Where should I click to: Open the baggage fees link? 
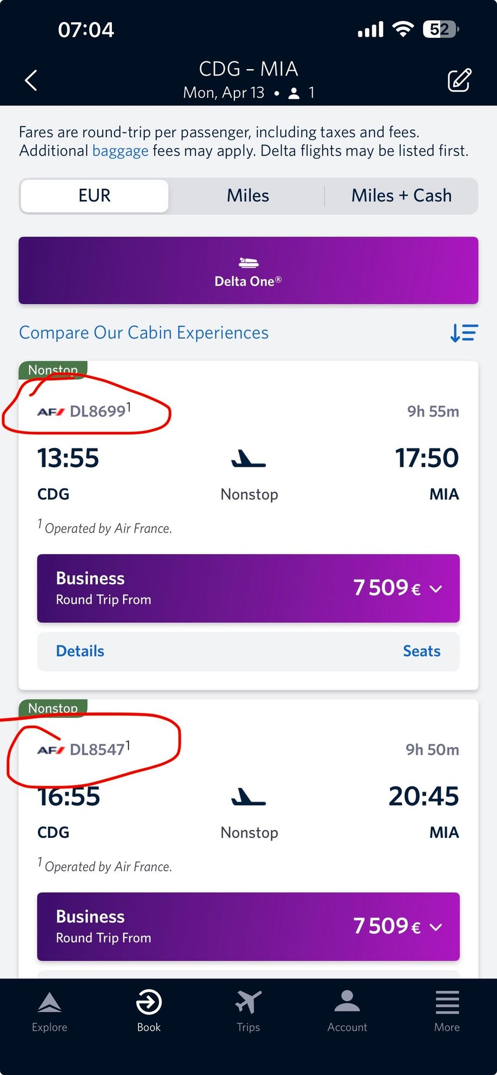pos(120,151)
